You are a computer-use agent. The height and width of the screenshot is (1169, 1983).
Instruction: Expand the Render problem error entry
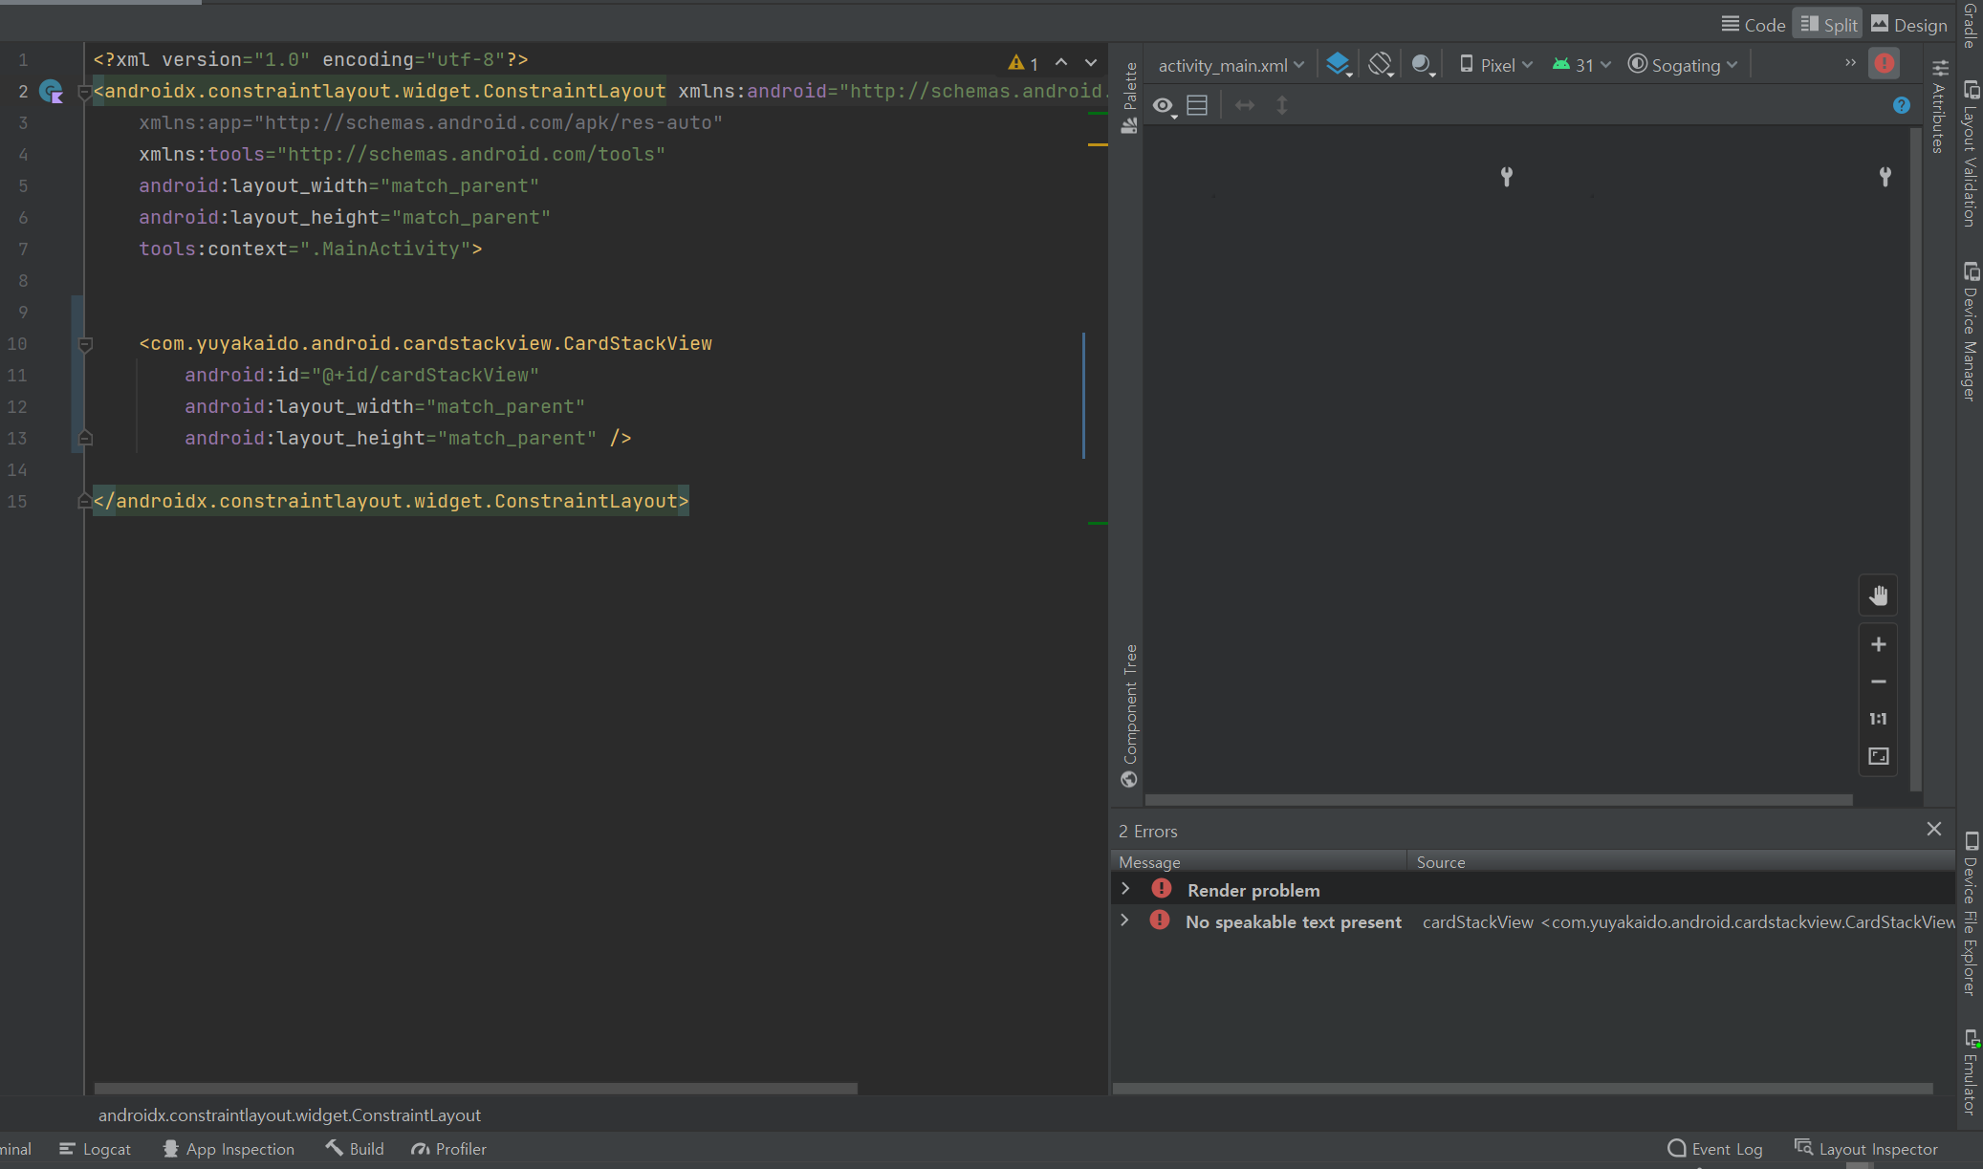coord(1123,889)
